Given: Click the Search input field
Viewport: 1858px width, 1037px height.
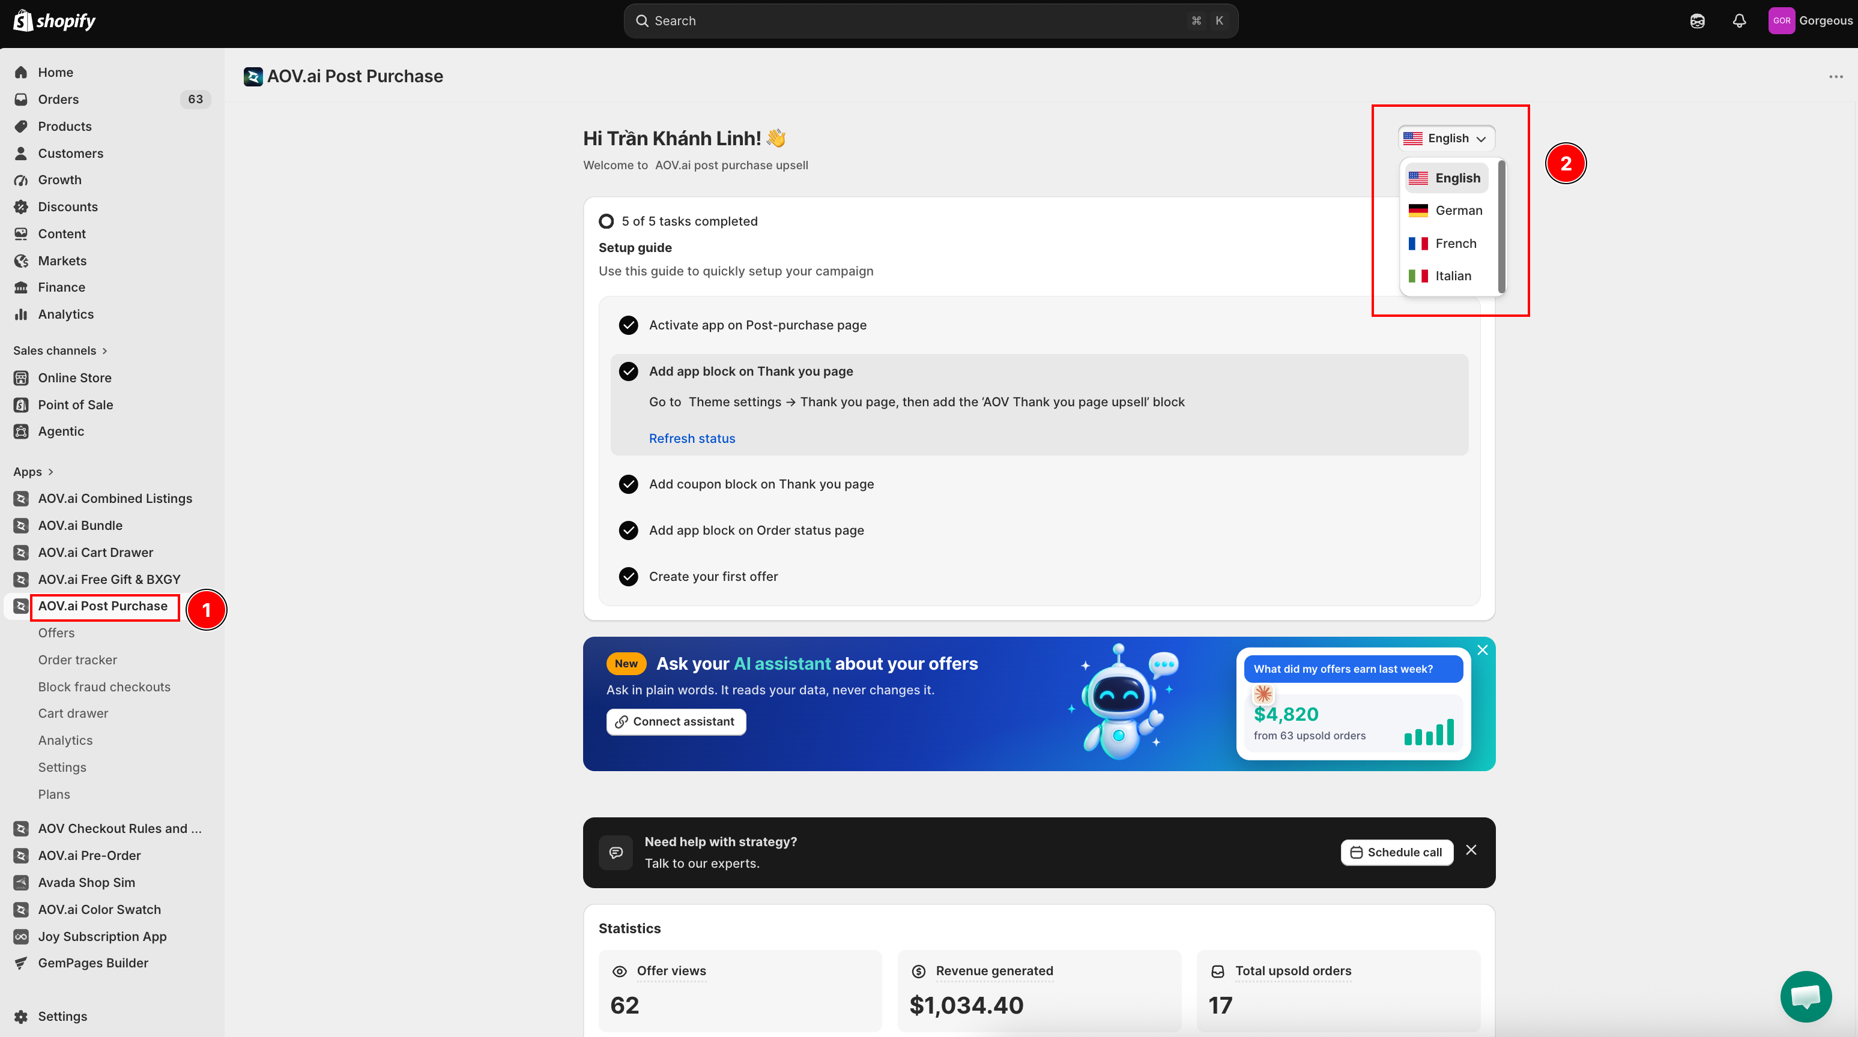Looking at the screenshot, I should click(x=930, y=21).
